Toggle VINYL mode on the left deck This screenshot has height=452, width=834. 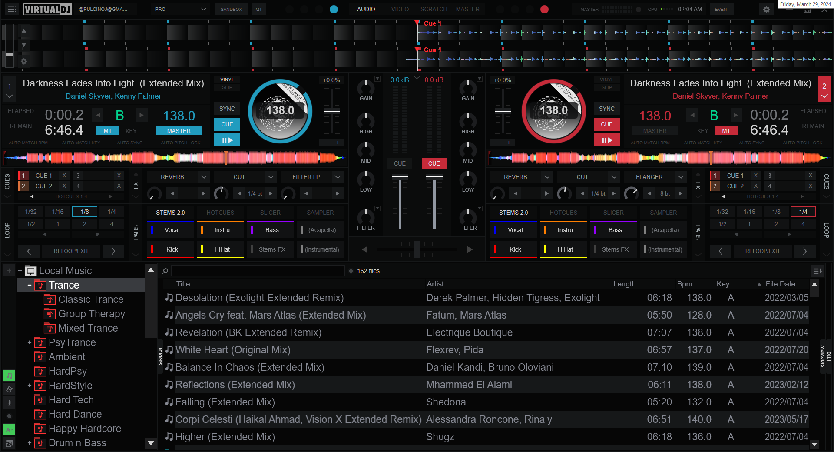point(227,80)
